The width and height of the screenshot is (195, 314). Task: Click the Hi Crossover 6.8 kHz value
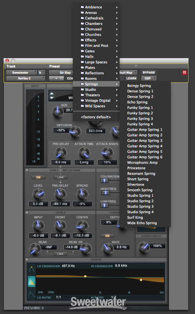click(x=121, y=266)
